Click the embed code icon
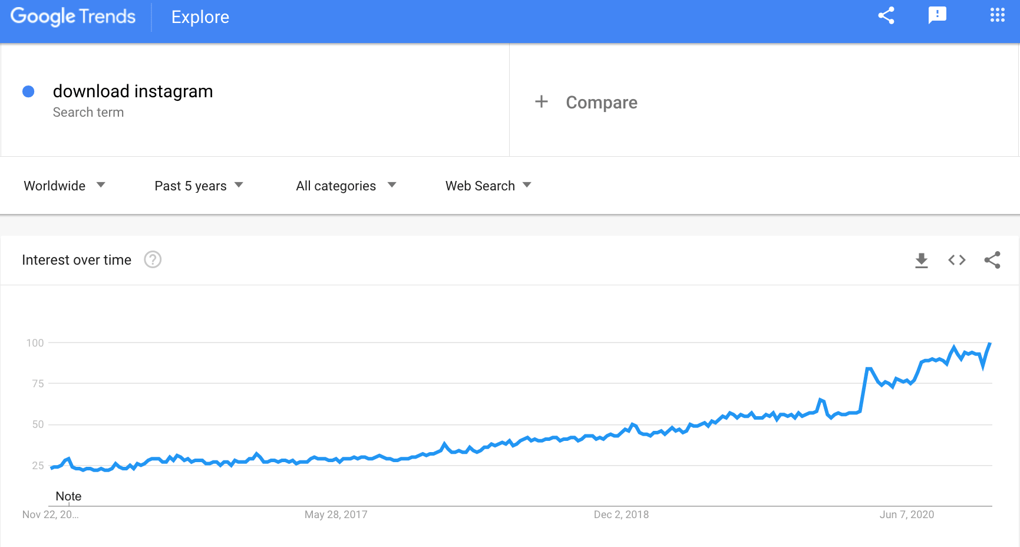1020x547 pixels. (957, 260)
